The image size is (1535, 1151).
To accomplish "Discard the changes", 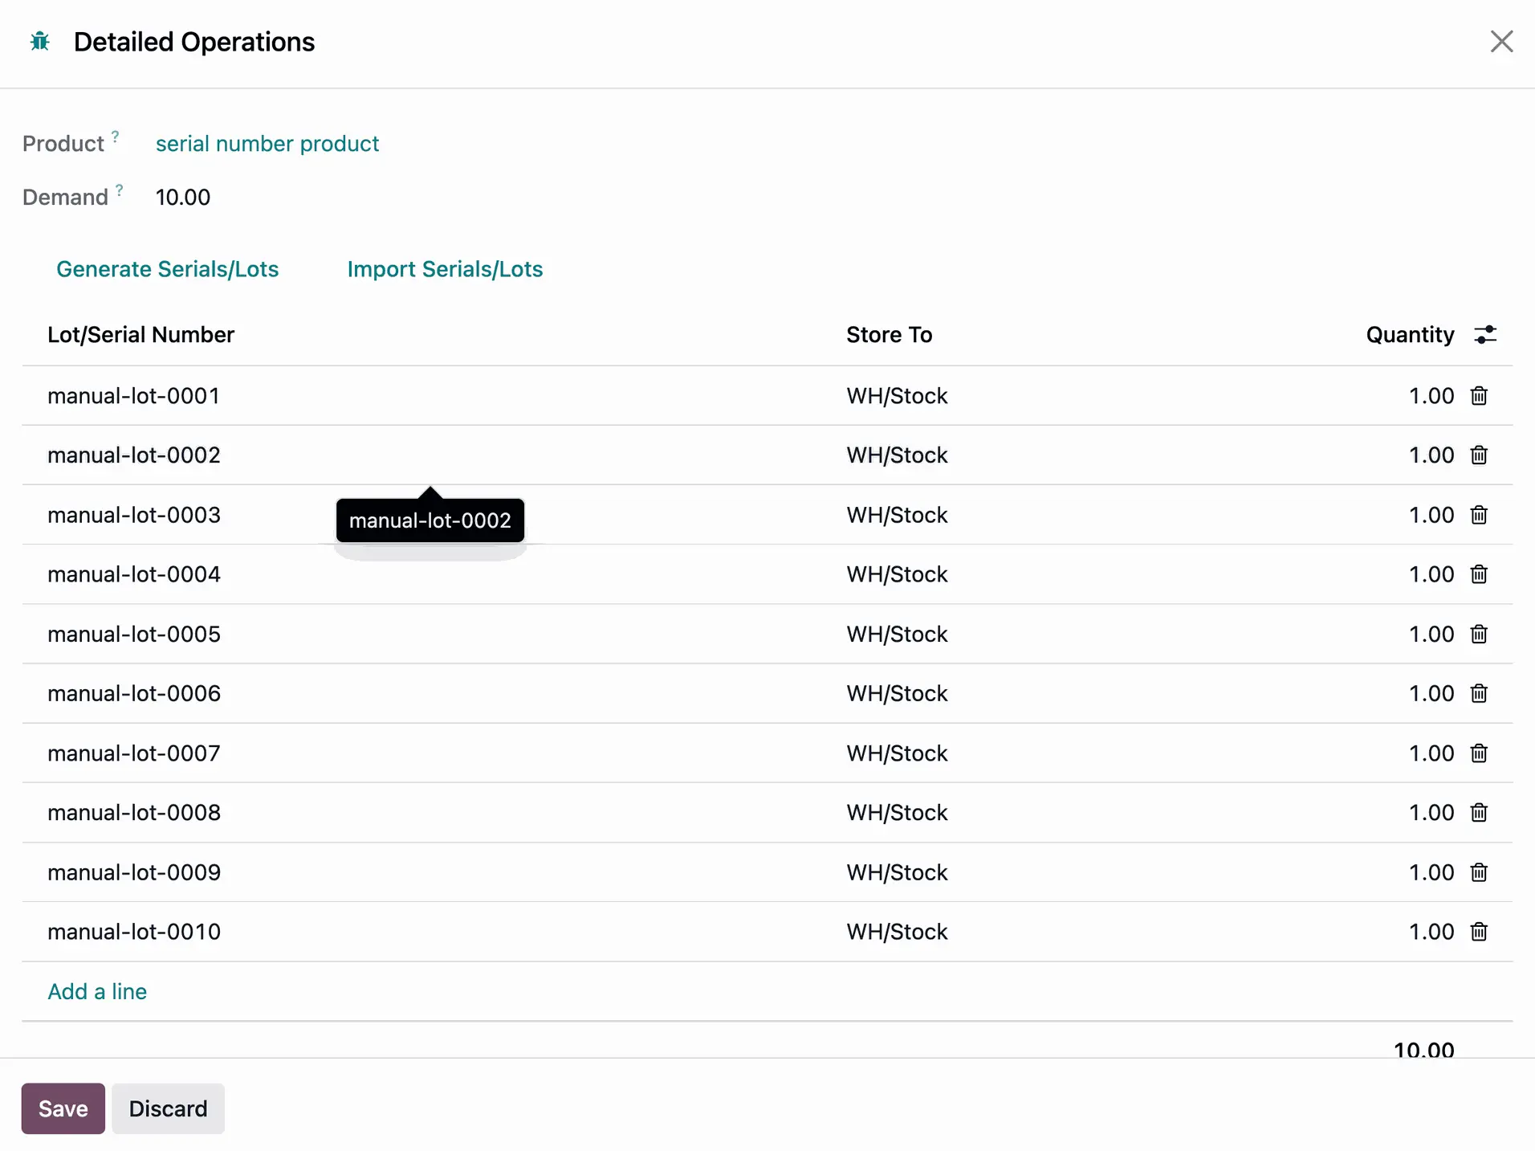I will pos(168,1108).
